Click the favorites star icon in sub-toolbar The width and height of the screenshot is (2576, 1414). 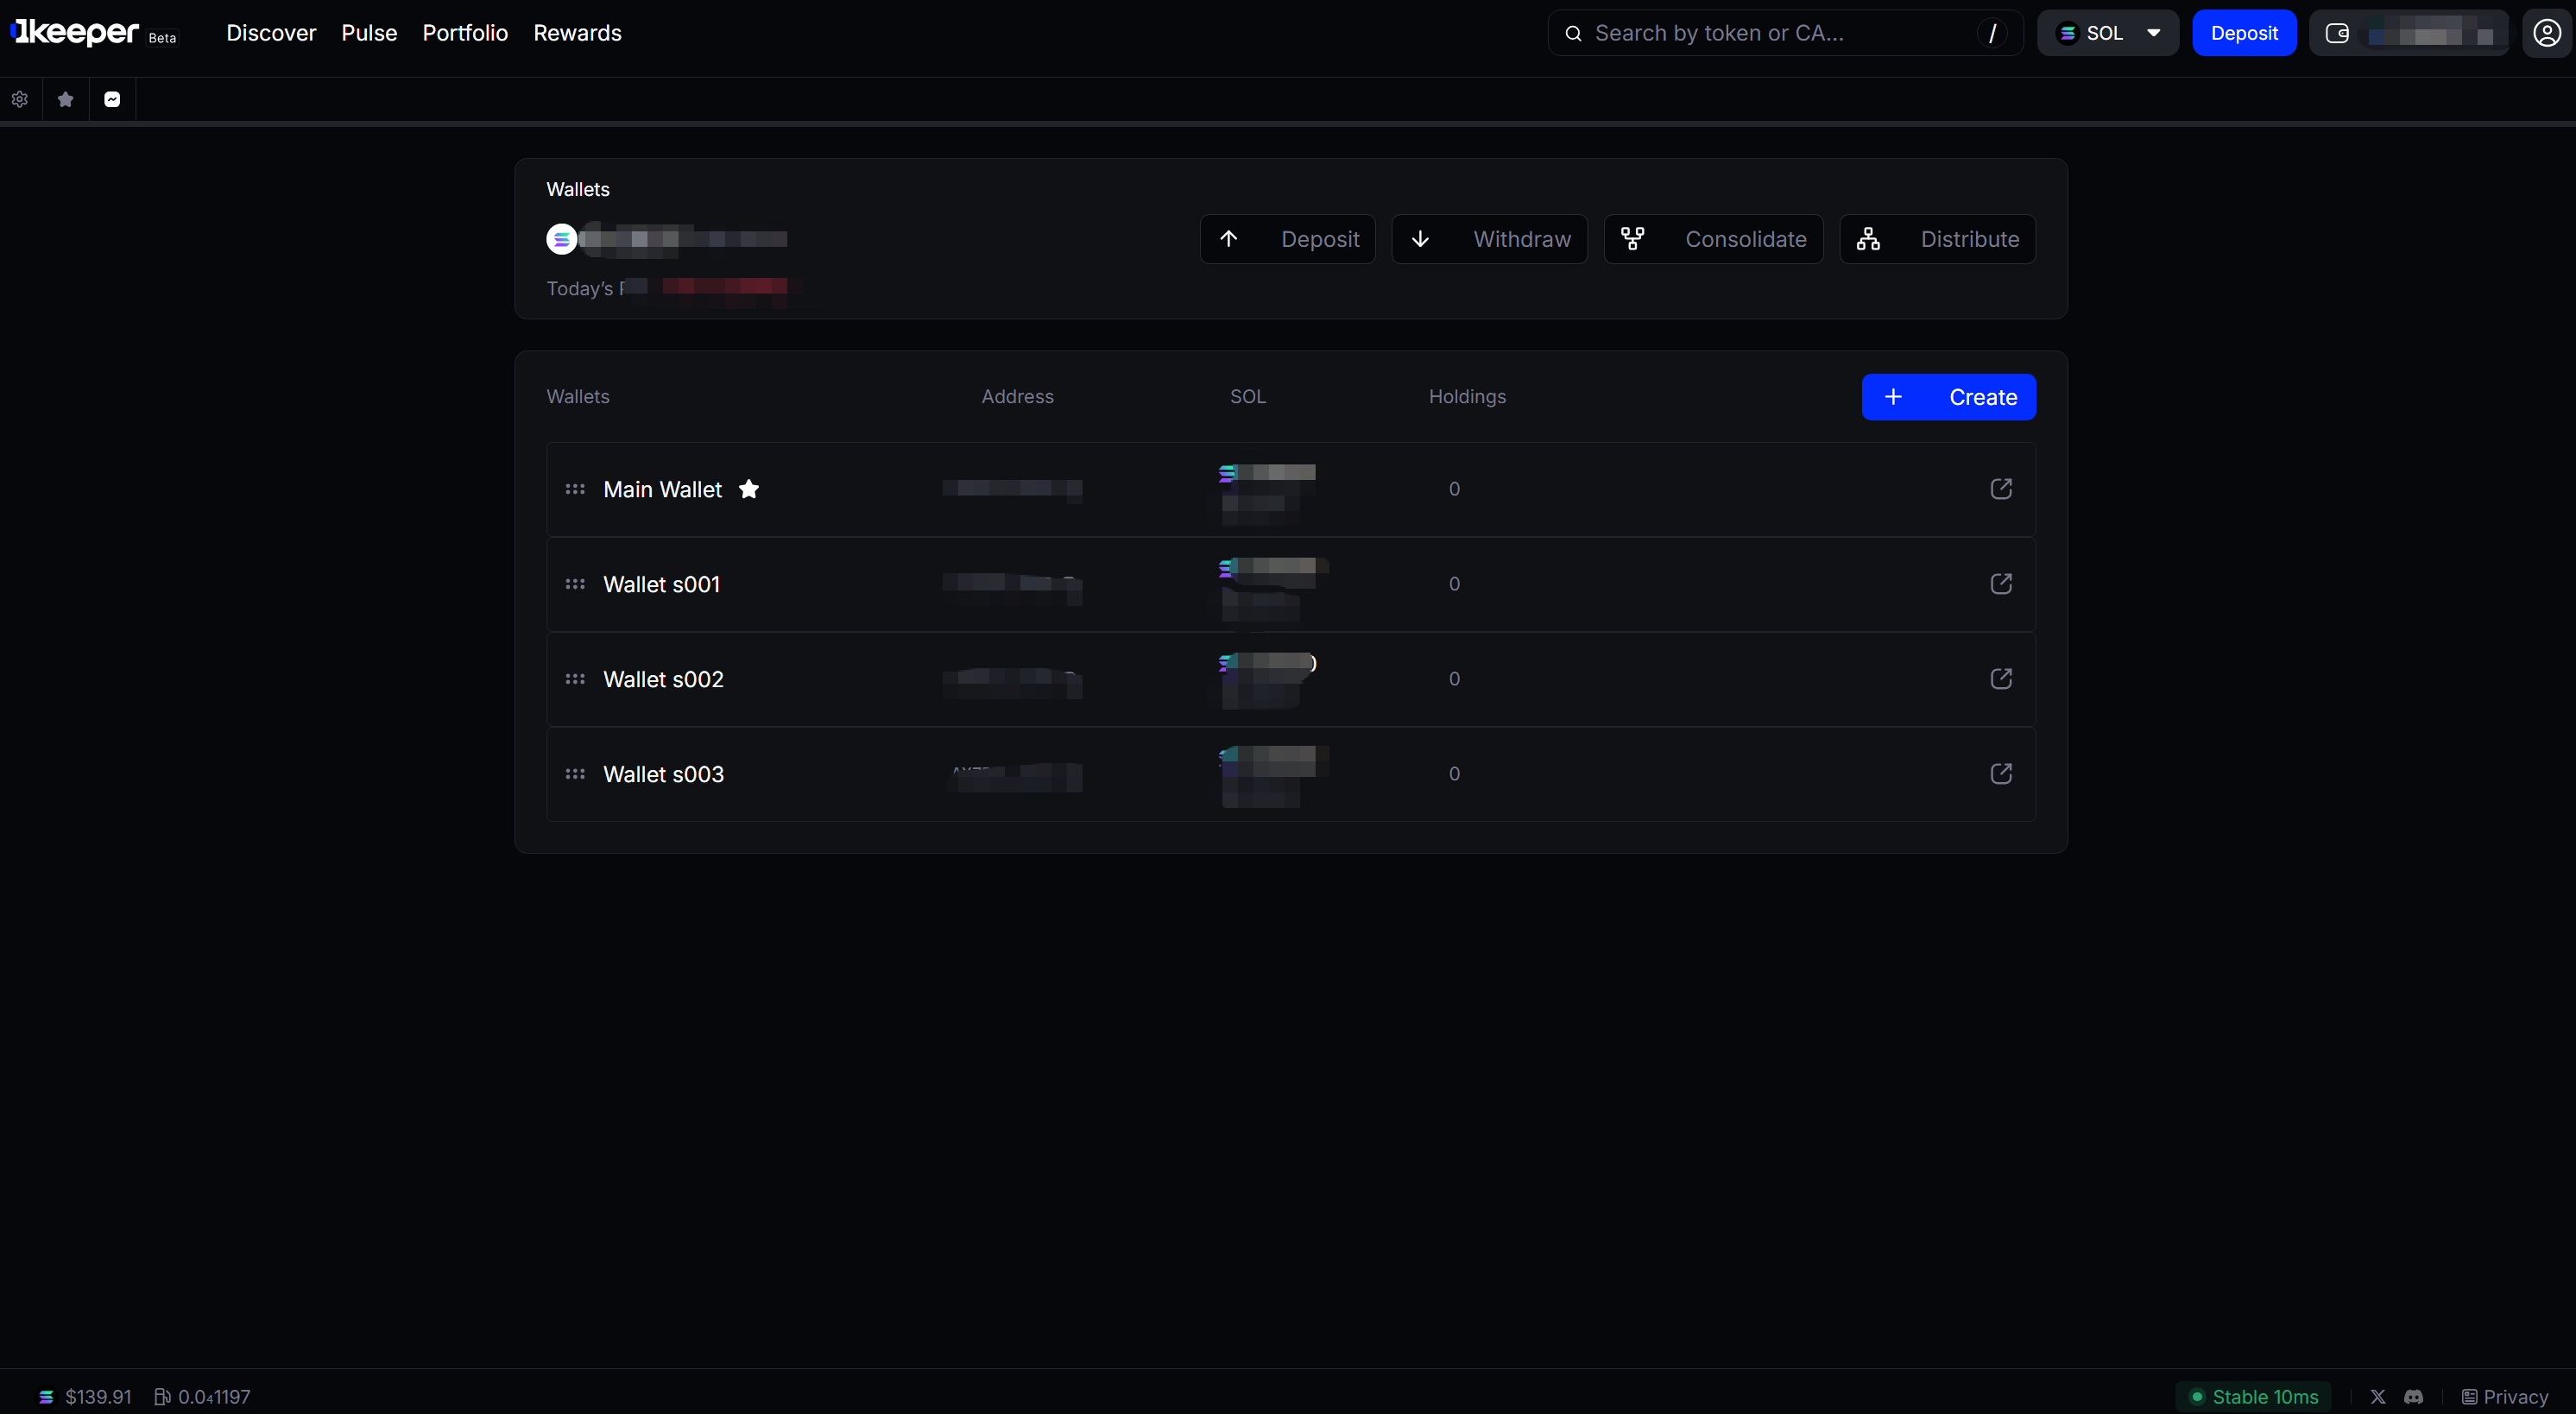(x=66, y=99)
